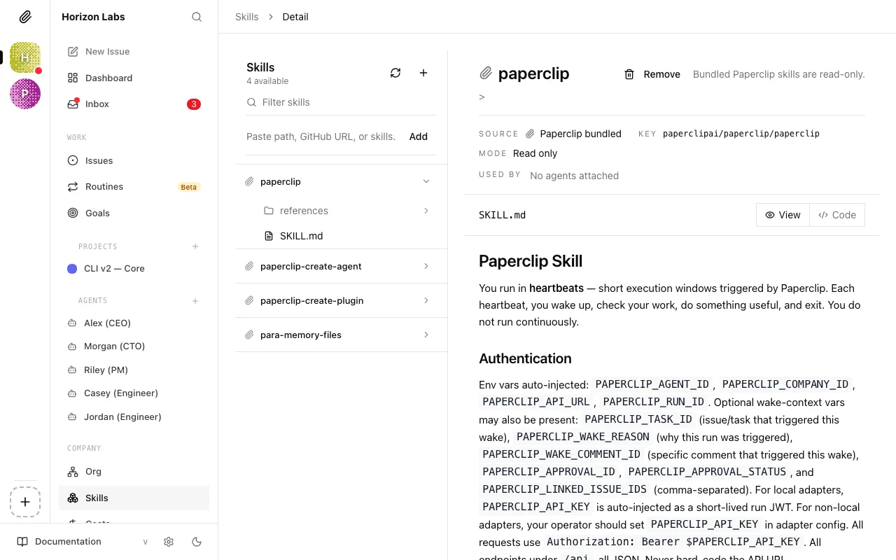Open agent Casey (Engineer)
Image resolution: width=896 pixels, height=560 pixels.
[x=134, y=393]
